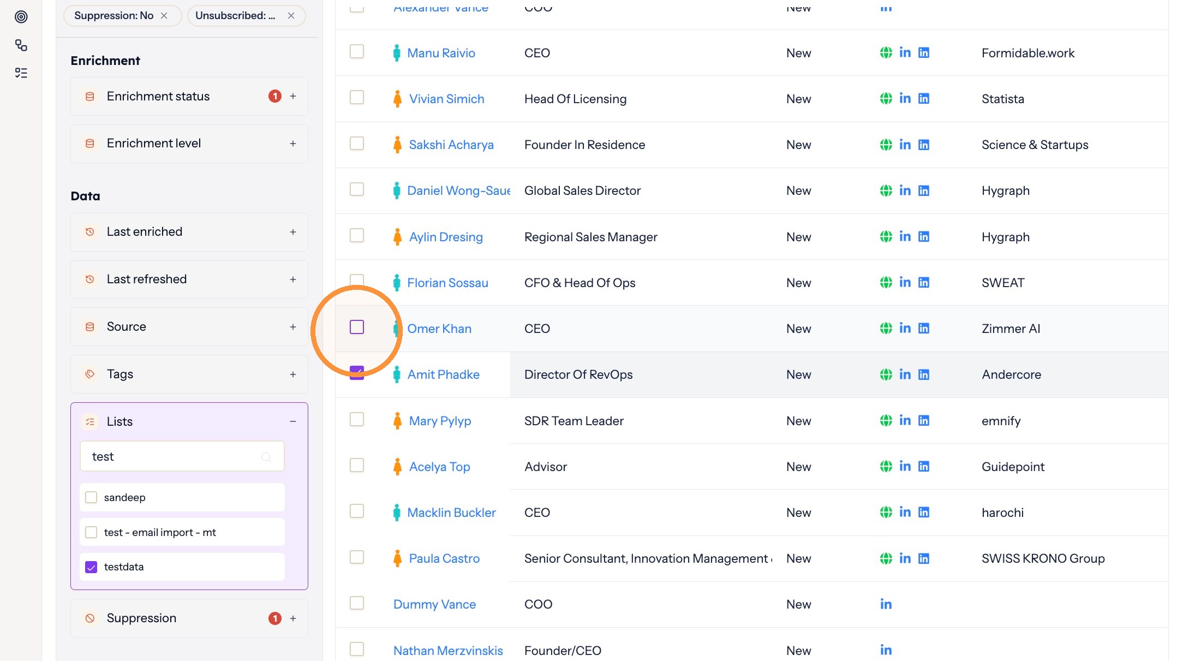
Task: Open Acelya Top contact link
Action: (439, 467)
